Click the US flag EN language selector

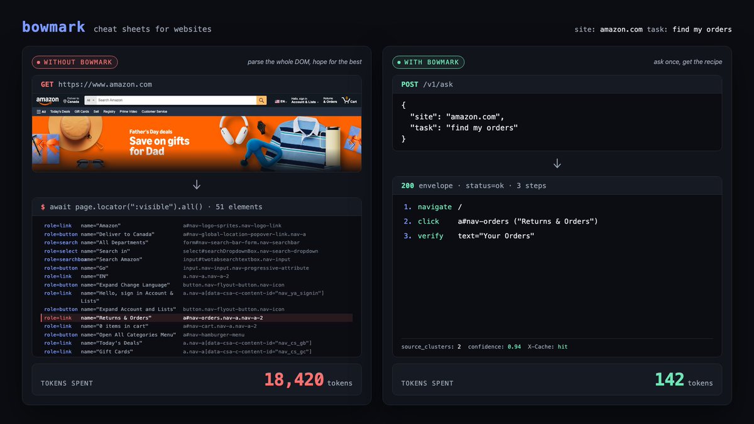(x=280, y=101)
